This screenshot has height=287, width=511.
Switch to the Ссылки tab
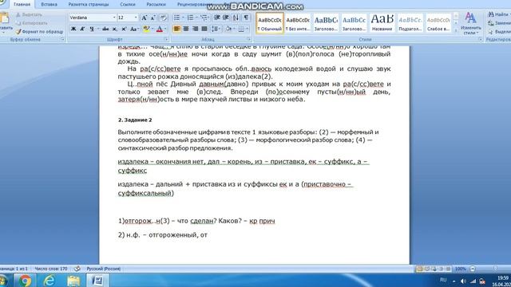click(x=128, y=5)
